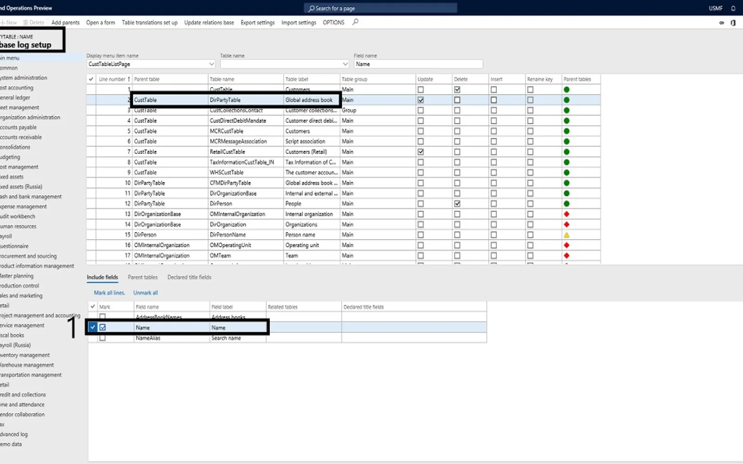Image resolution: width=743 pixels, height=464 pixels.
Task: Click the Add parents button
Action: (x=65, y=22)
